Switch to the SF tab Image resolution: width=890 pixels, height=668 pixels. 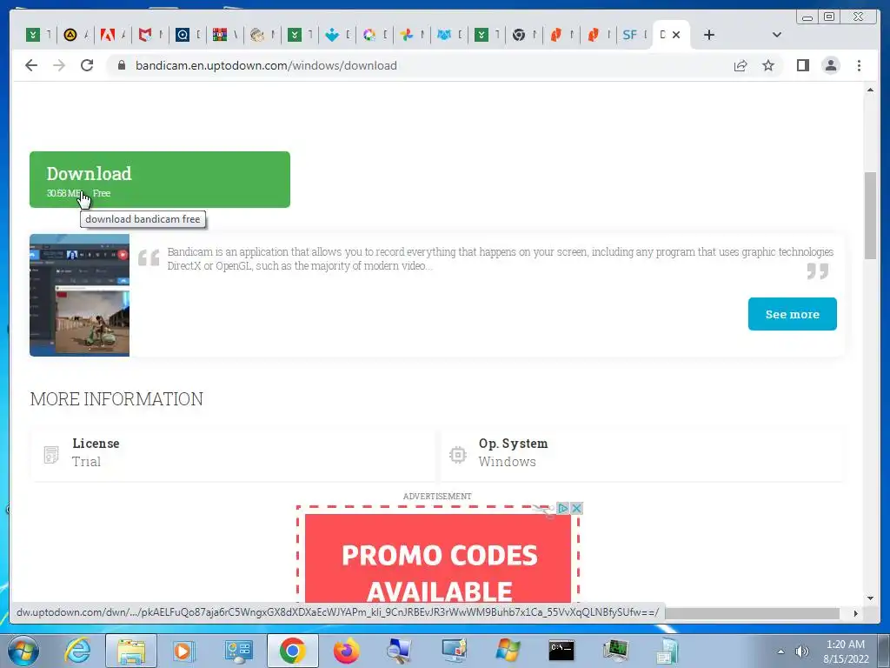634,35
